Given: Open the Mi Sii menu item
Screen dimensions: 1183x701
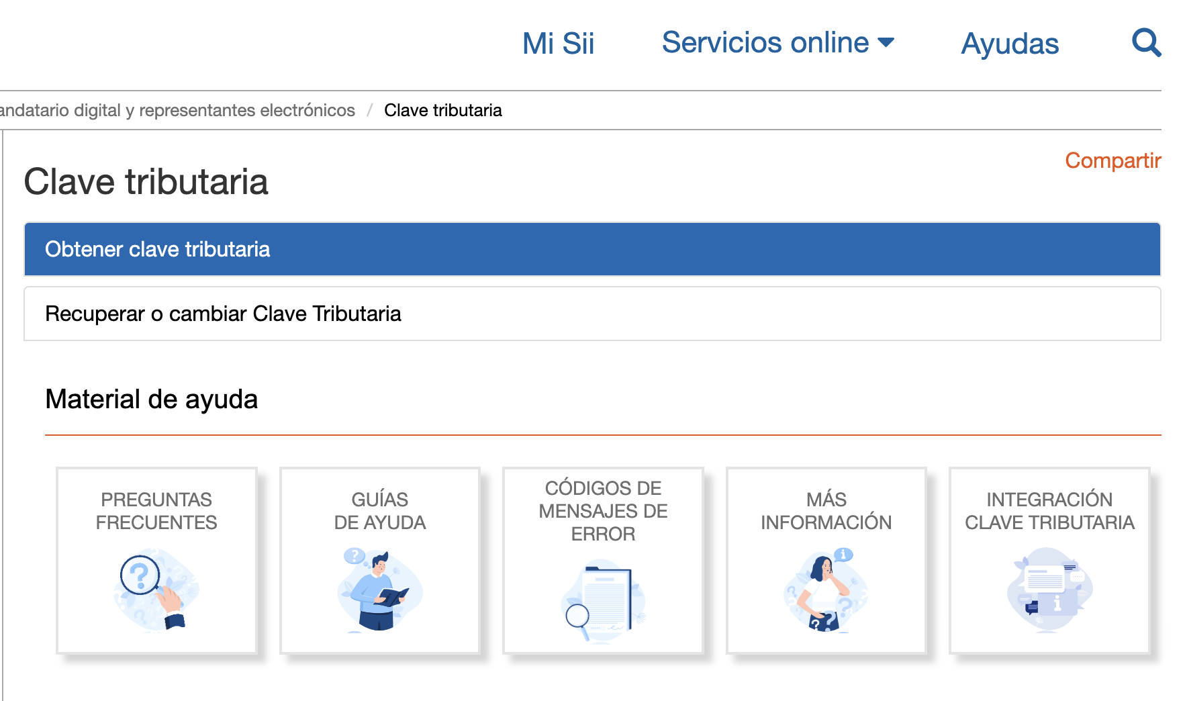Looking at the screenshot, I should point(558,44).
